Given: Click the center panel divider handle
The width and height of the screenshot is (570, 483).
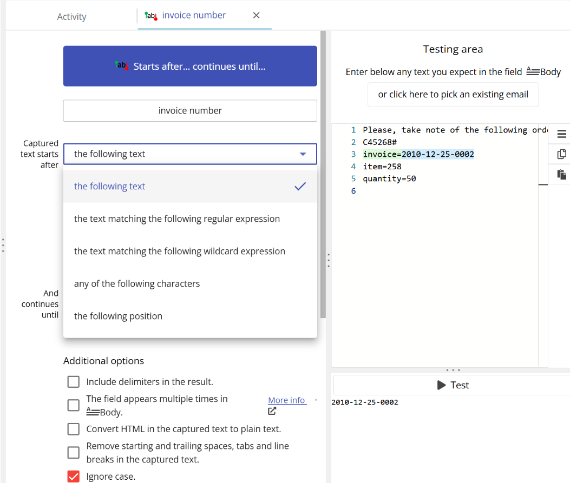Looking at the screenshot, I should [328, 260].
